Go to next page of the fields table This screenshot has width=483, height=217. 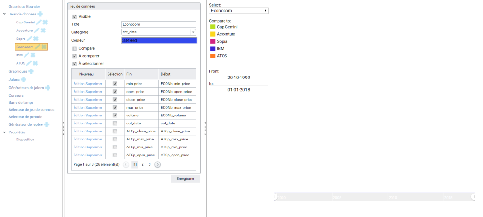click(x=158, y=164)
